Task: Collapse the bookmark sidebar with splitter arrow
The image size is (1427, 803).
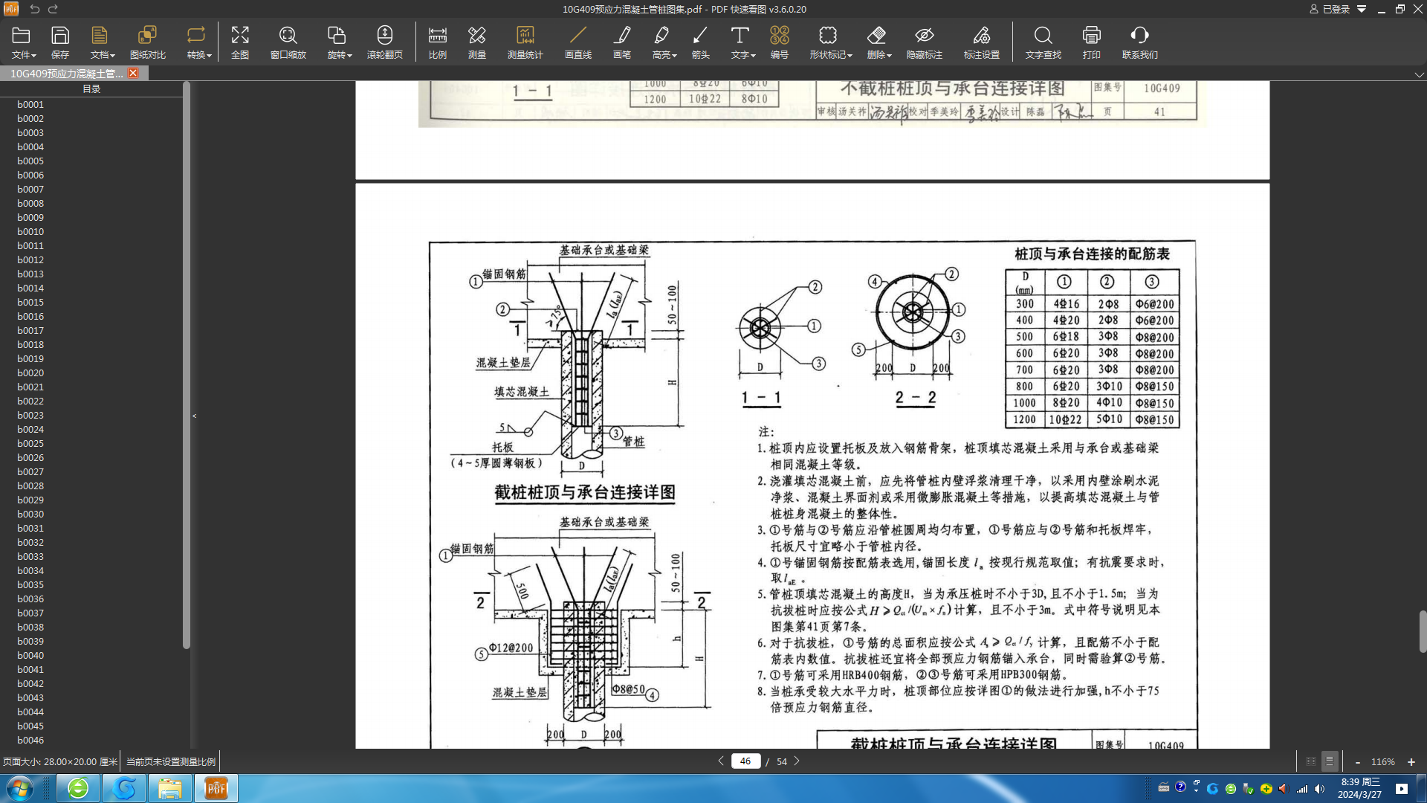Action: tap(195, 416)
